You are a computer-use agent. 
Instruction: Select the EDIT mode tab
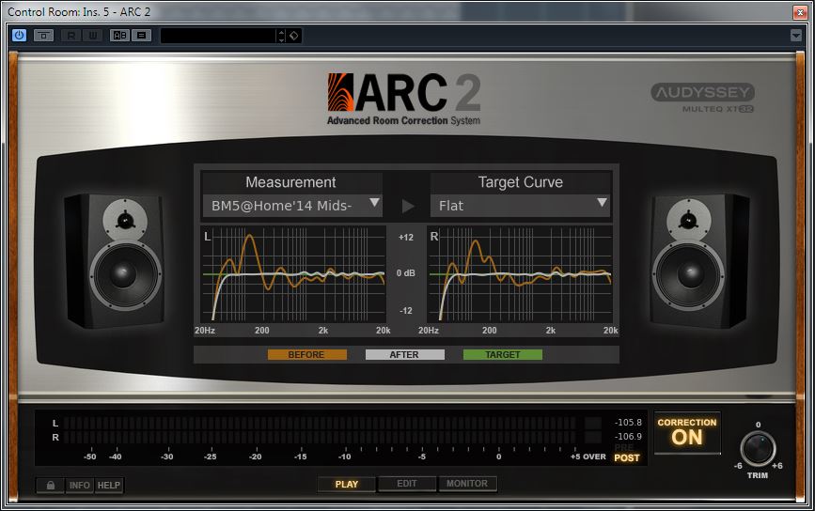coord(407,484)
